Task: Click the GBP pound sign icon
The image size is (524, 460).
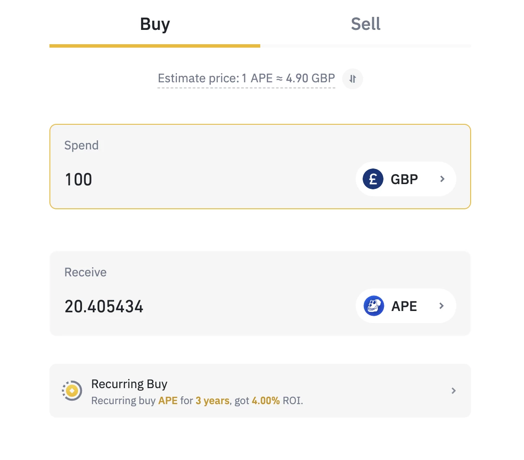Action: coord(373,179)
